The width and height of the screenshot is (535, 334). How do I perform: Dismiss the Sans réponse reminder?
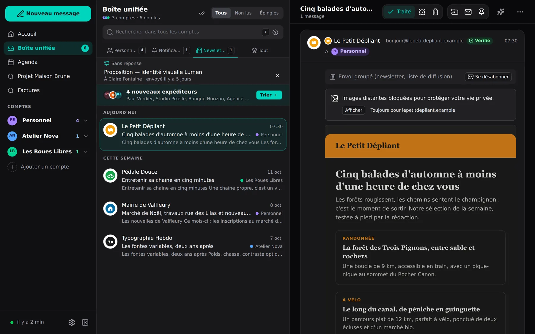point(277,75)
